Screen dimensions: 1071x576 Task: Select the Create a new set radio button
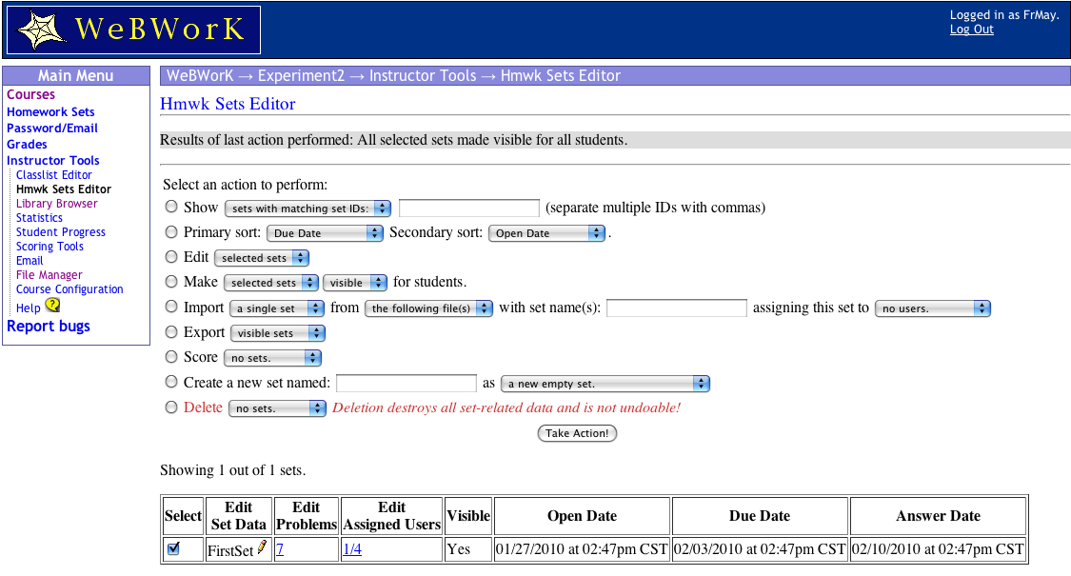point(171,382)
